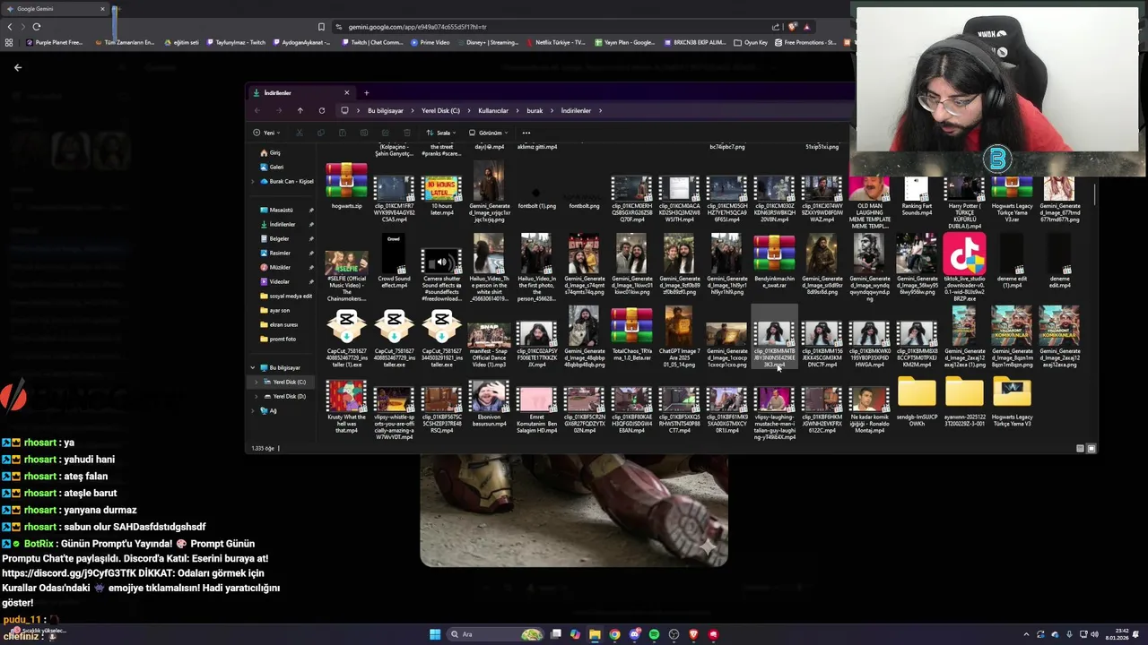Image resolution: width=1148 pixels, height=645 pixels.
Task: Bookmark this page via address bar icon
Action: pos(321,27)
